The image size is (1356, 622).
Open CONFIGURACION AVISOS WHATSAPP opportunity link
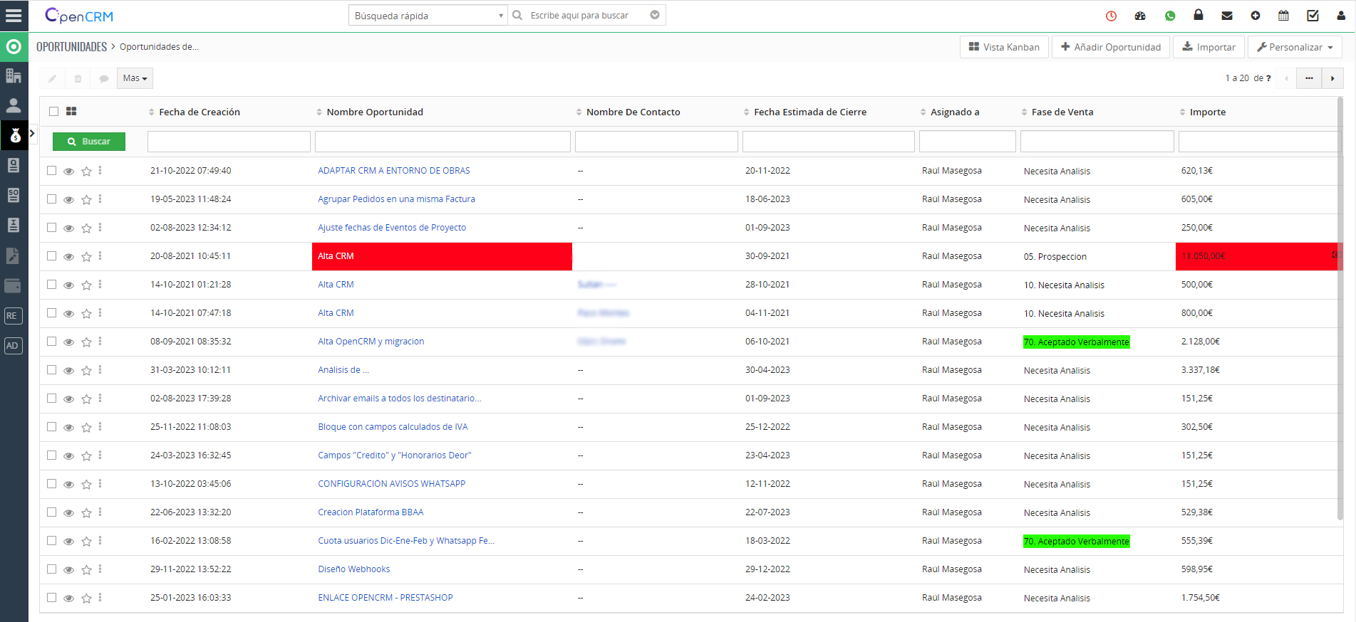coord(392,484)
